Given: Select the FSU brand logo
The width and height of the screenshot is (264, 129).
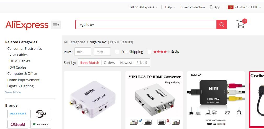Looking at the screenshot, I should pos(41,114).
